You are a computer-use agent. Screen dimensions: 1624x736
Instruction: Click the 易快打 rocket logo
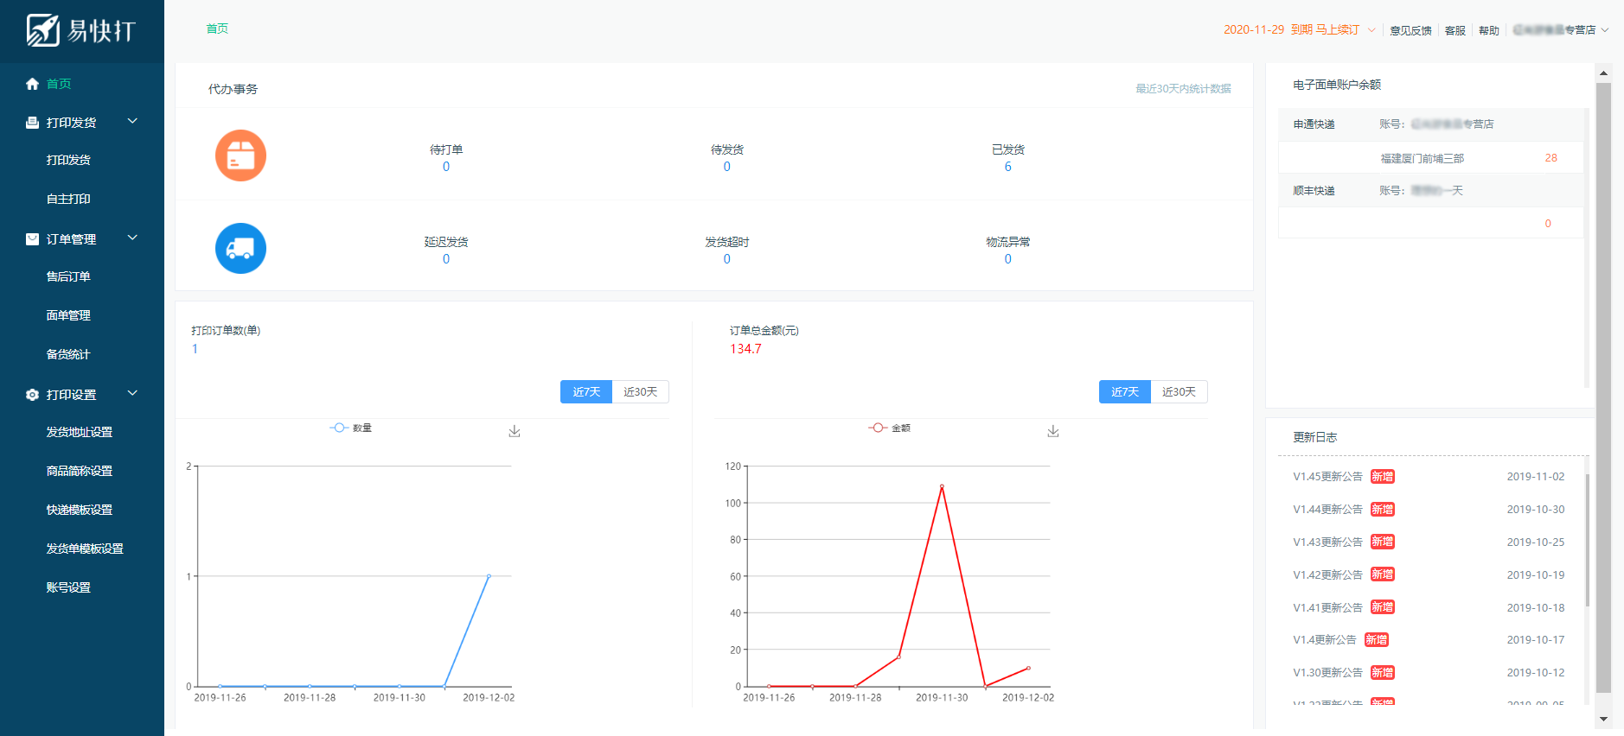[80, 30]
